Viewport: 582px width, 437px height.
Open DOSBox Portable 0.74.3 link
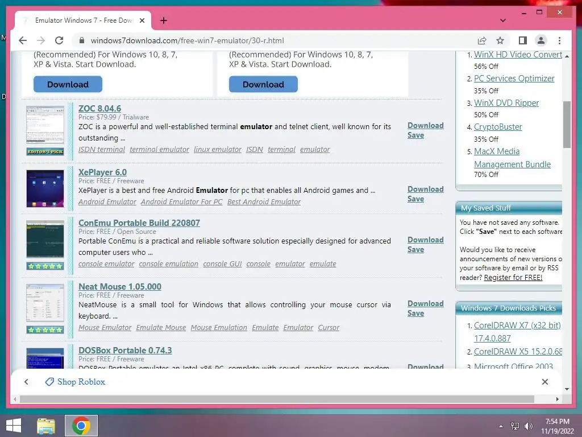(125, 351)
